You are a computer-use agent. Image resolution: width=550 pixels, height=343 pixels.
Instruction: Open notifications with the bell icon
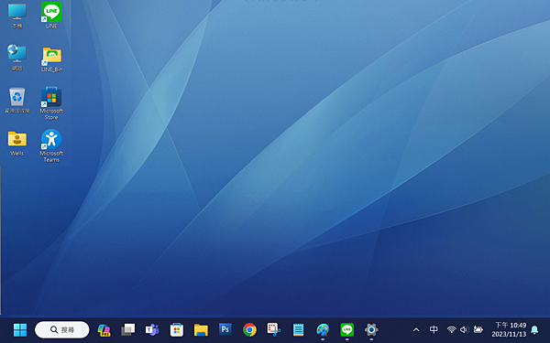click(x=534, y=329)
